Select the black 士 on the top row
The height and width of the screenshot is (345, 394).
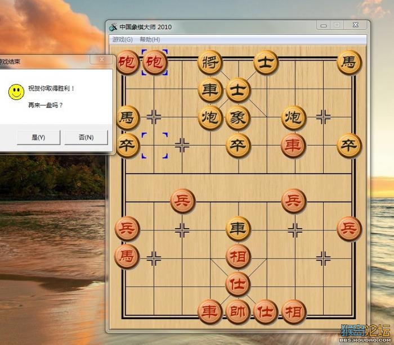266,62
